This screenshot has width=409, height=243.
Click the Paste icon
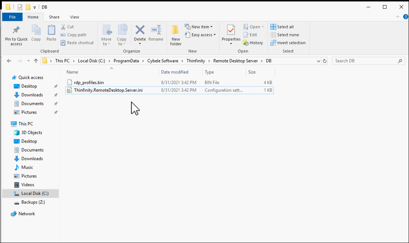point(51,32)
